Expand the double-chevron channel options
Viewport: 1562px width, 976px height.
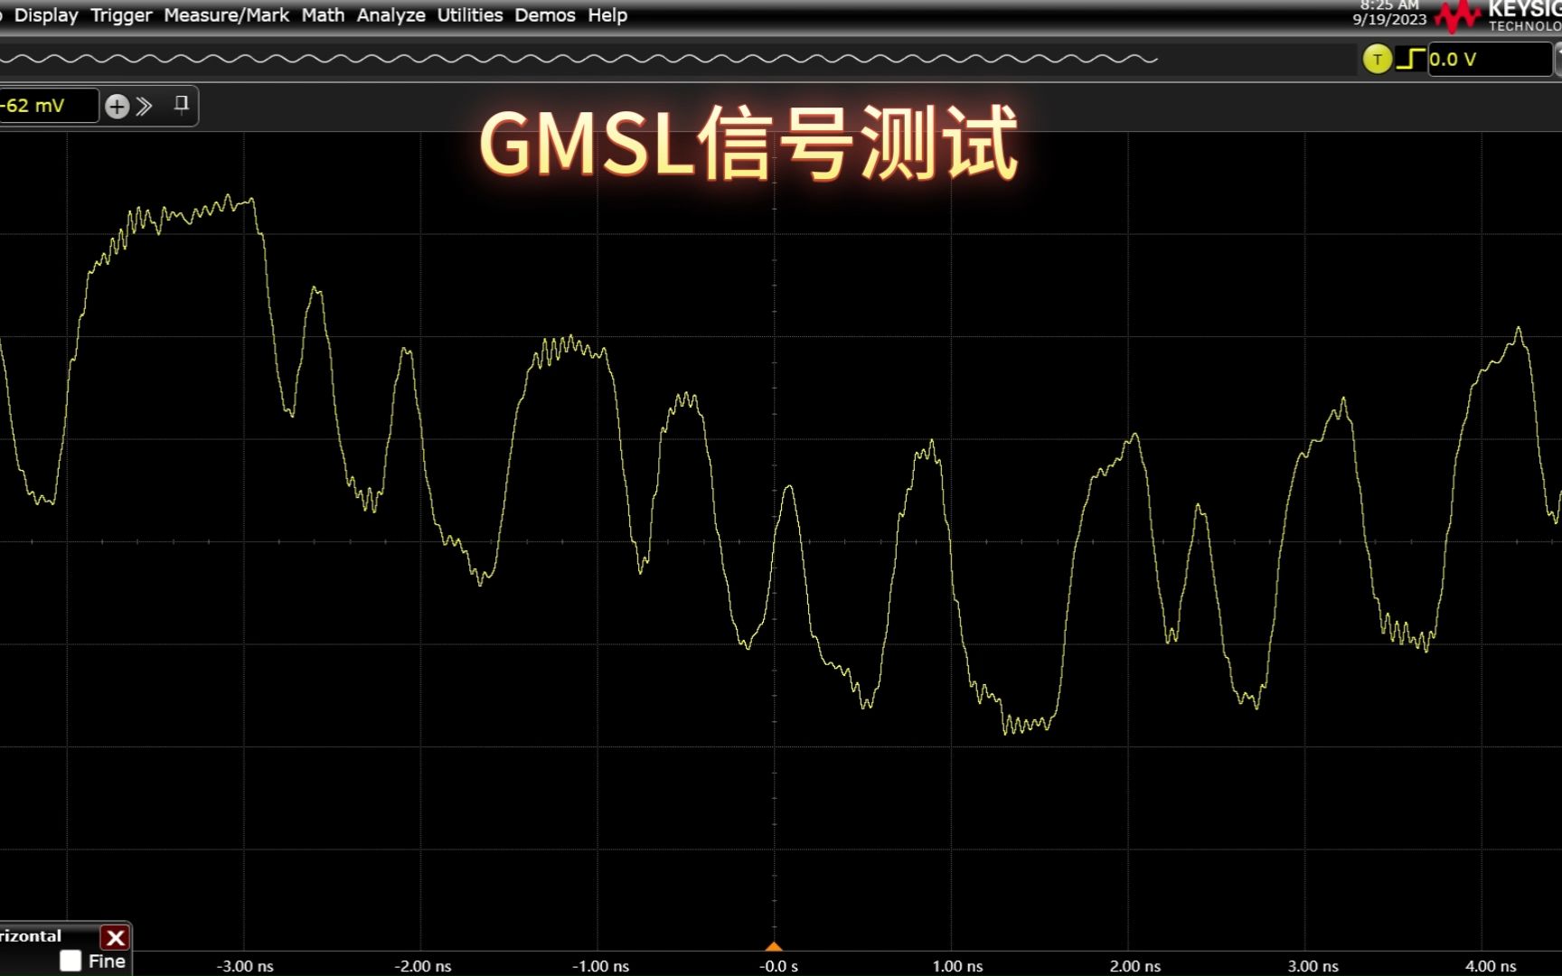click(x=145, y=107)
